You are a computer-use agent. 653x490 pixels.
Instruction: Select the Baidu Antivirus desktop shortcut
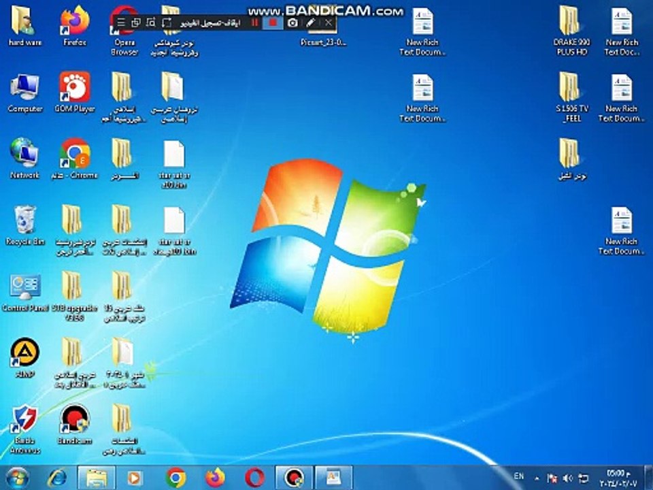pos(25,429)
